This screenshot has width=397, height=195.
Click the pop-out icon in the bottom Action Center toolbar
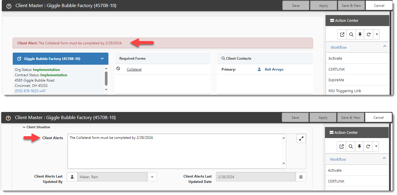click(x=341, y=147)
